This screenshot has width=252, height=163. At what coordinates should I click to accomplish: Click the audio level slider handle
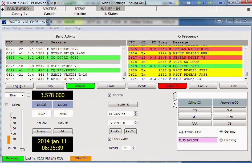22,150
